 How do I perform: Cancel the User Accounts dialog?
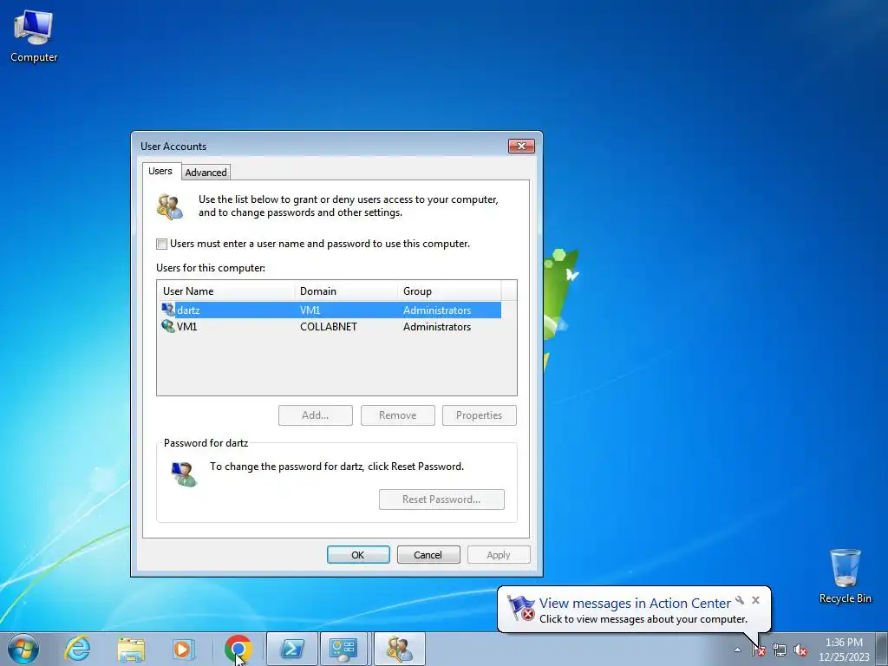click(428, 555)
